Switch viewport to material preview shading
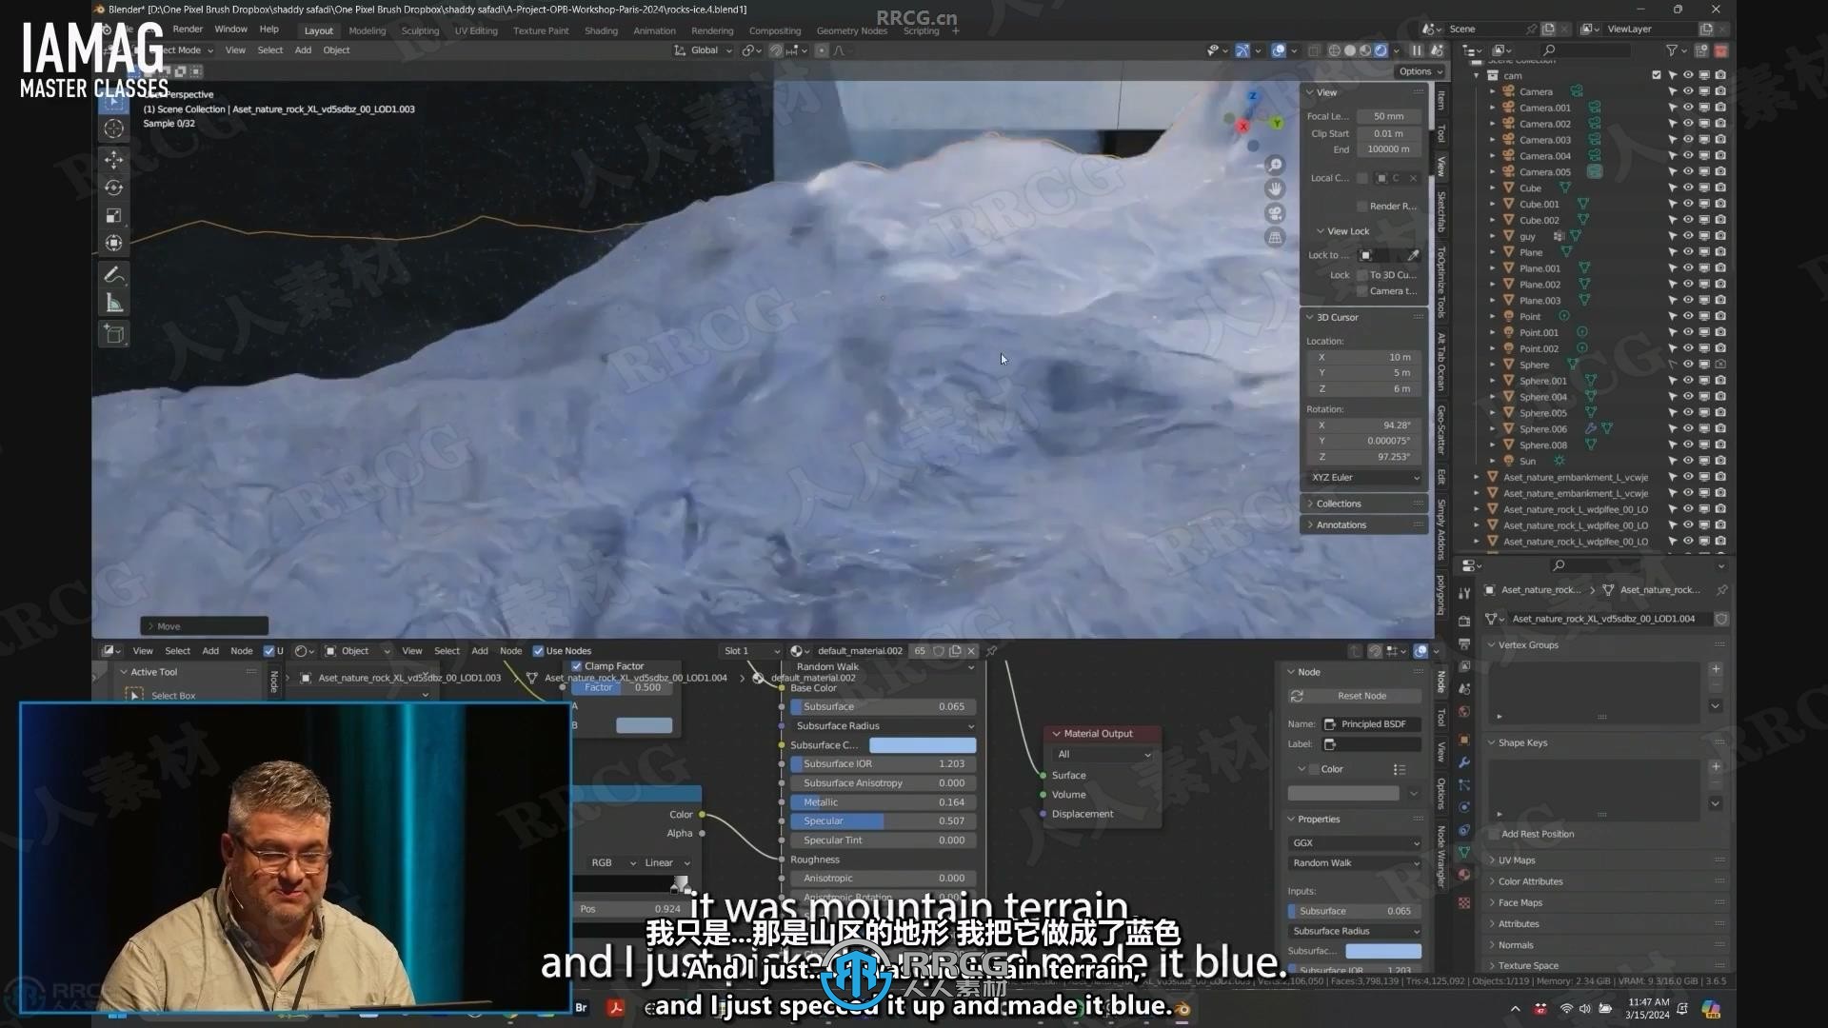This screenshot has height=1028, width=1828. pyautogui.click(x=1365, y=50)
